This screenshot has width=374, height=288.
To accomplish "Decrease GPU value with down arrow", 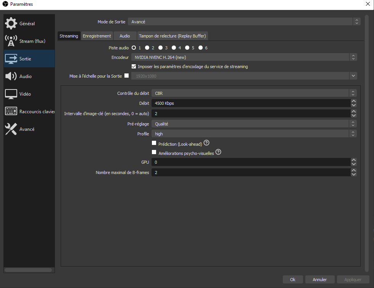I will click(354, 164).
